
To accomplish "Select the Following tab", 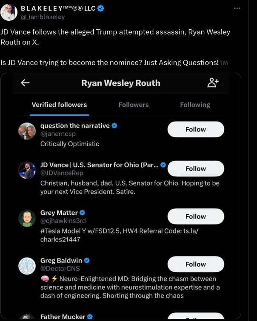I will (x=195, y=105).
